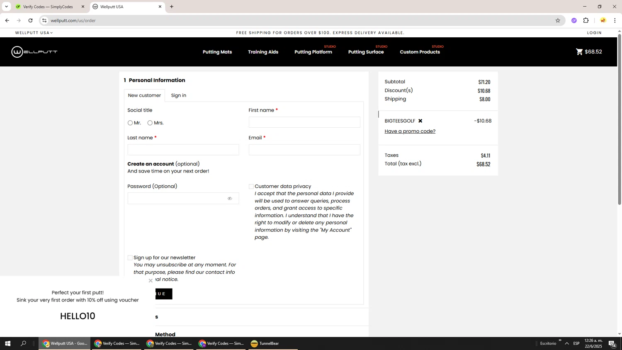Close the Verify Codes SimplyCodes tab
The width and height of the screenshot is (622, 350).
coord(83,7)
